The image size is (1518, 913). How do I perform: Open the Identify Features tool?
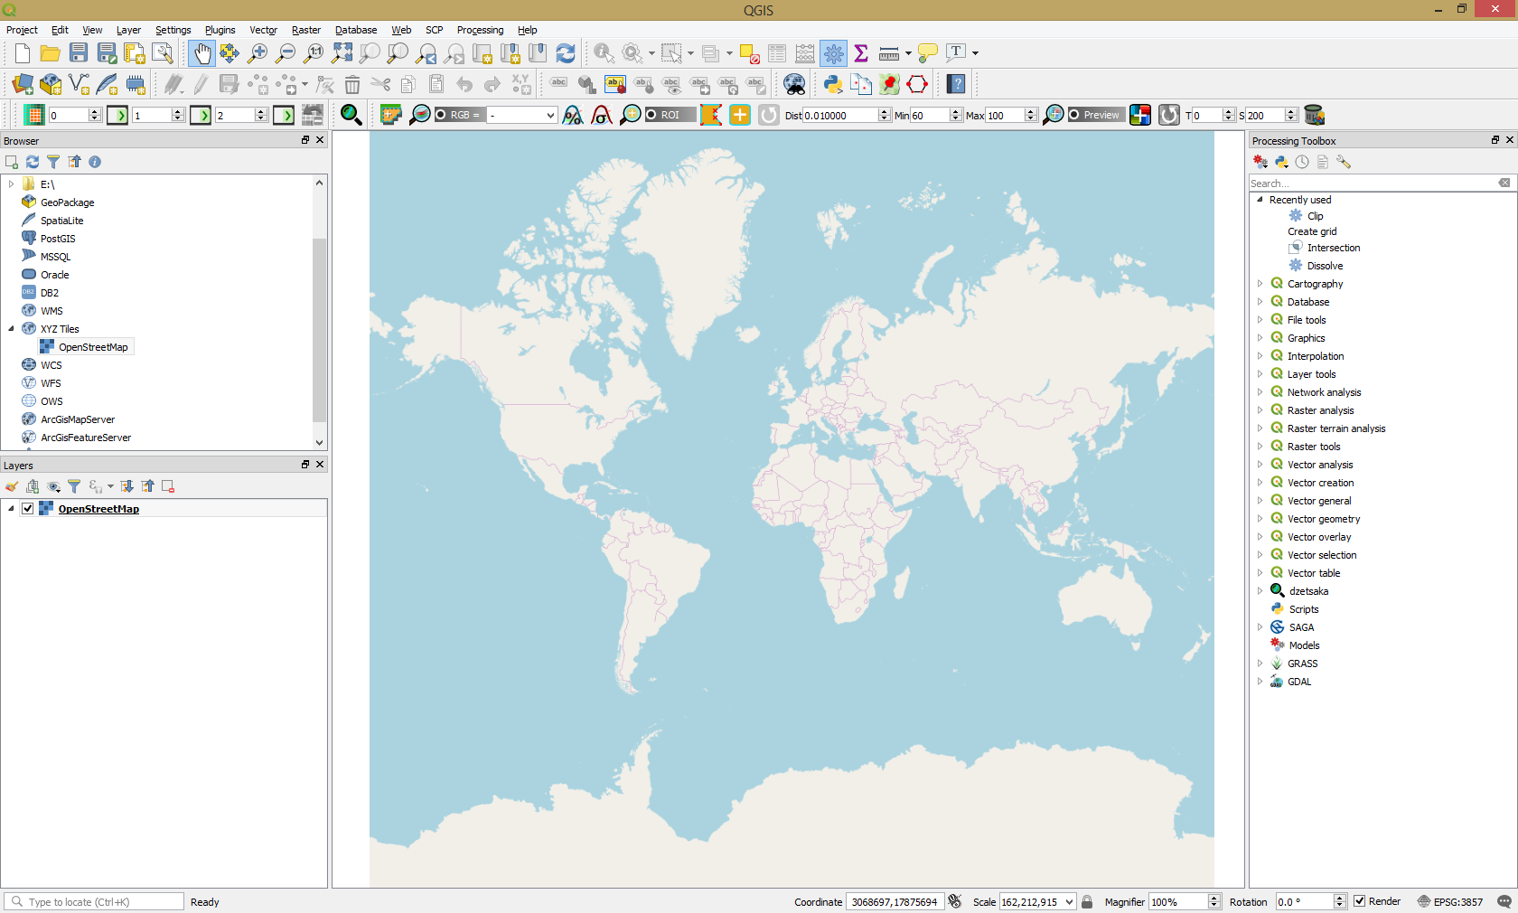click(x=604, y=53)
